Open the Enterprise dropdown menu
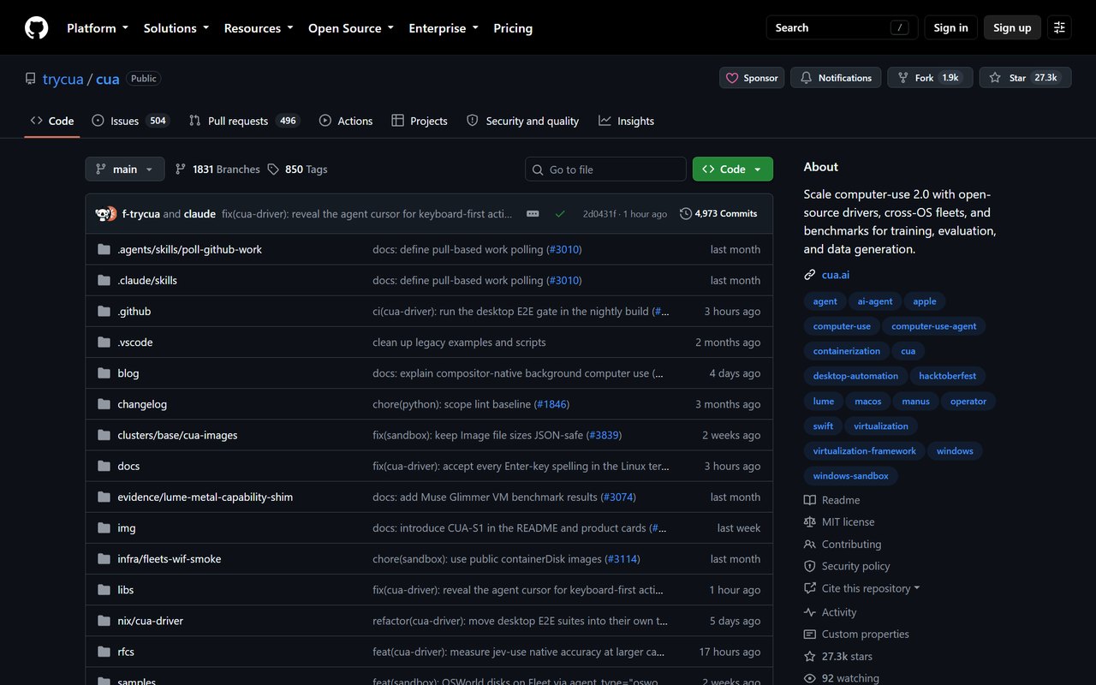This screenshot has height=685, width=1096. click(444, 28)
